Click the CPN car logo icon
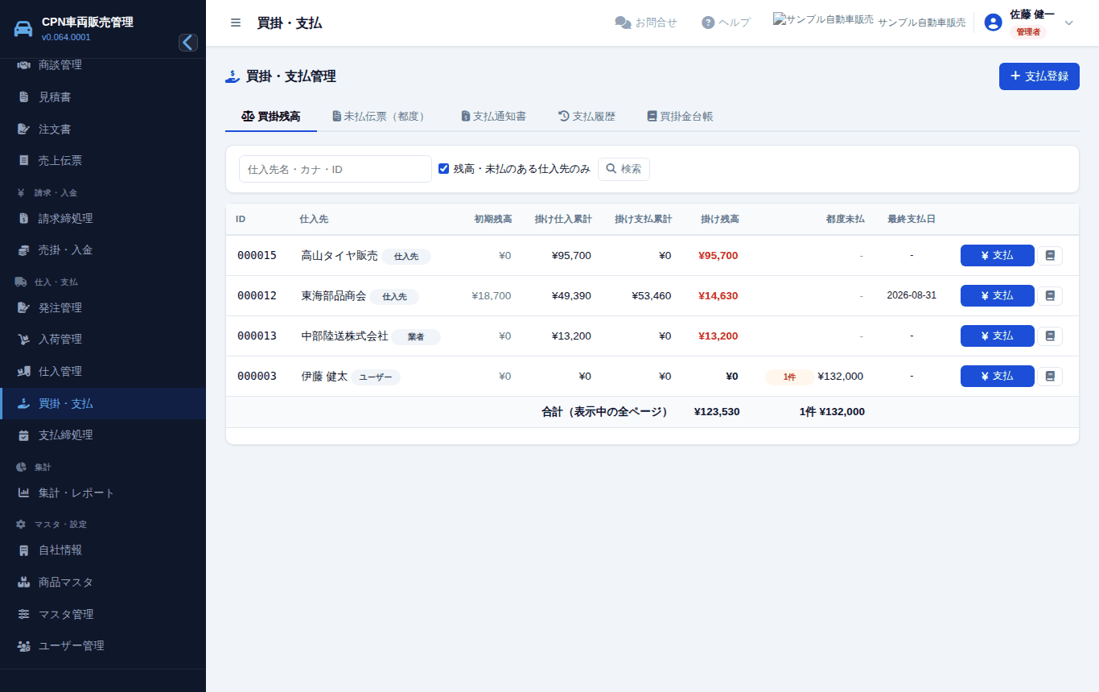This screenshot has height=692, width=1099. (x=24, y=29)
